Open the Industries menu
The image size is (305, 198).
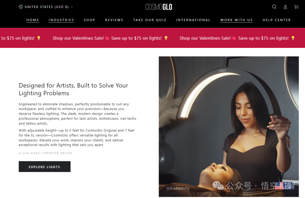coord(61,20)
